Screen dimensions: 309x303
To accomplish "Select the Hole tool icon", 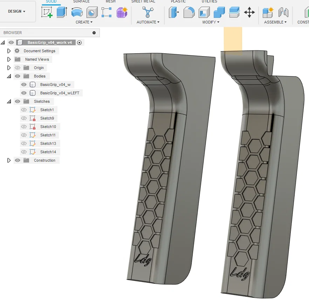I will [92, 12].
